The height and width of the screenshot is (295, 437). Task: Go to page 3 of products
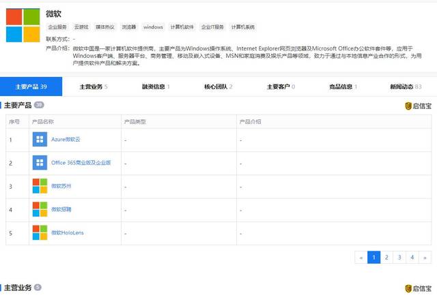[x=399, y=258]
